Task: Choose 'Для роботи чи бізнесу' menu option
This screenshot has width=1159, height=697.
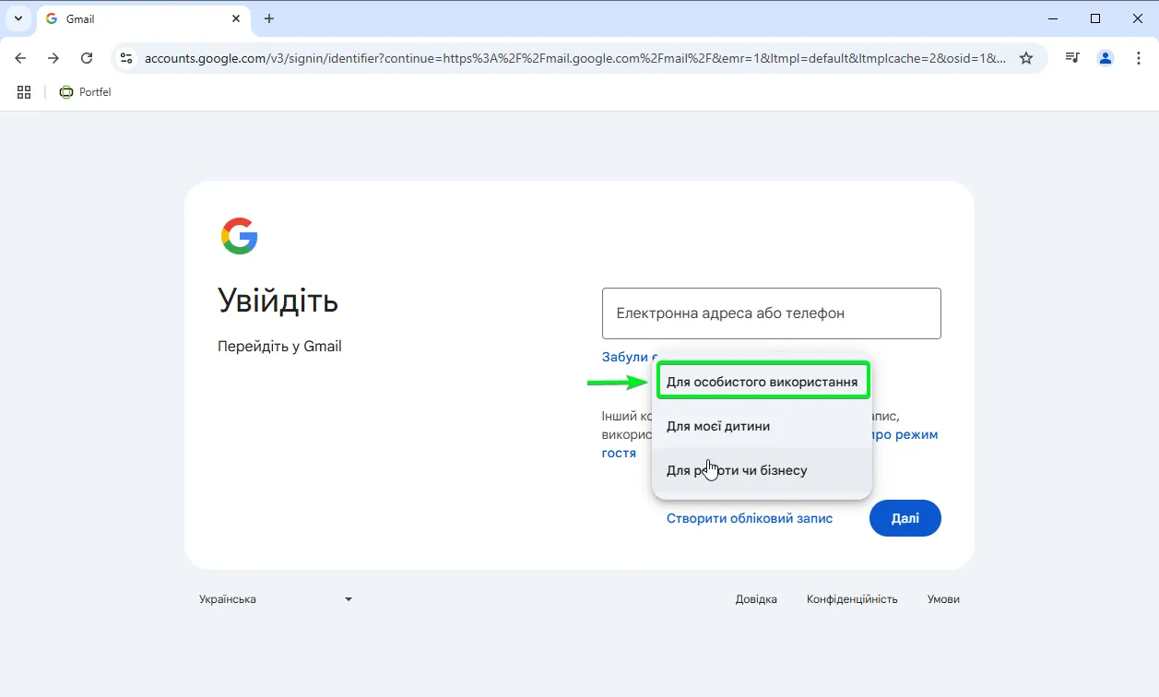Action: click(x=763, y=470)
